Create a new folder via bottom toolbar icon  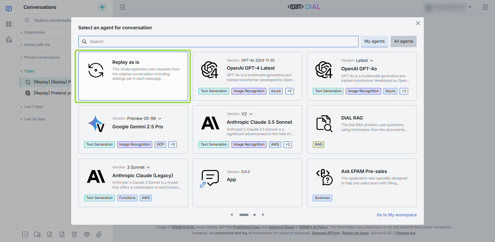[37, 234]
